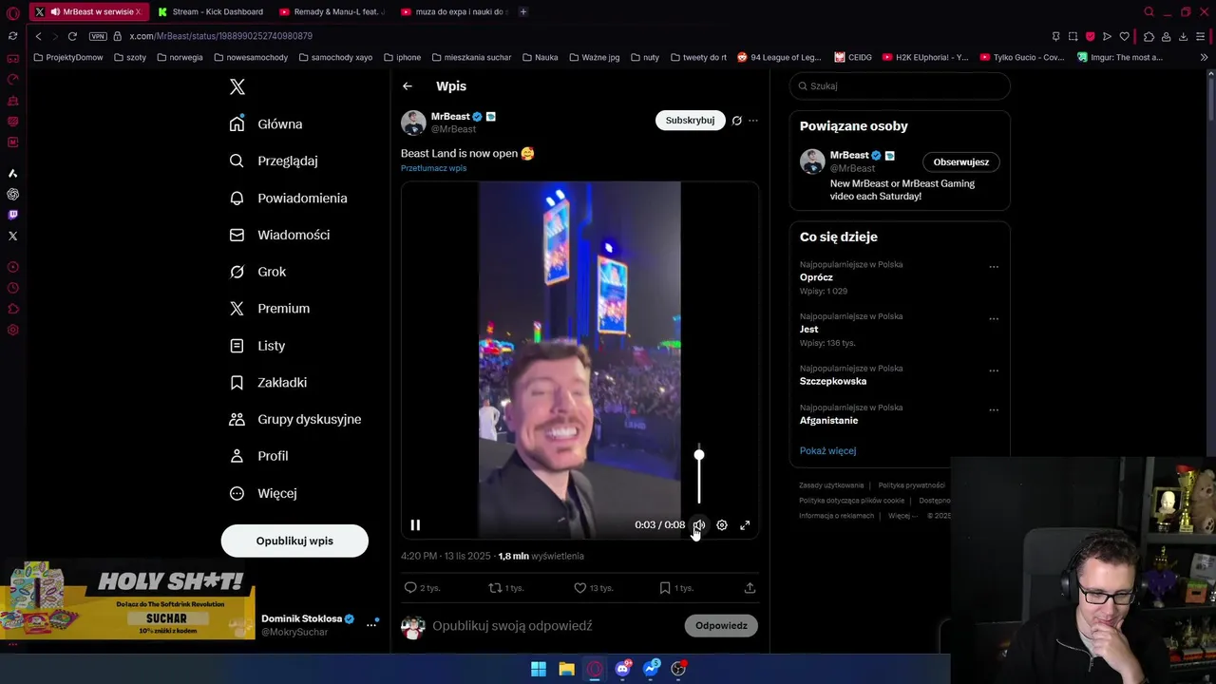
Task: Open account menu for Dominik Stoklosa
Action: [371, 624]
